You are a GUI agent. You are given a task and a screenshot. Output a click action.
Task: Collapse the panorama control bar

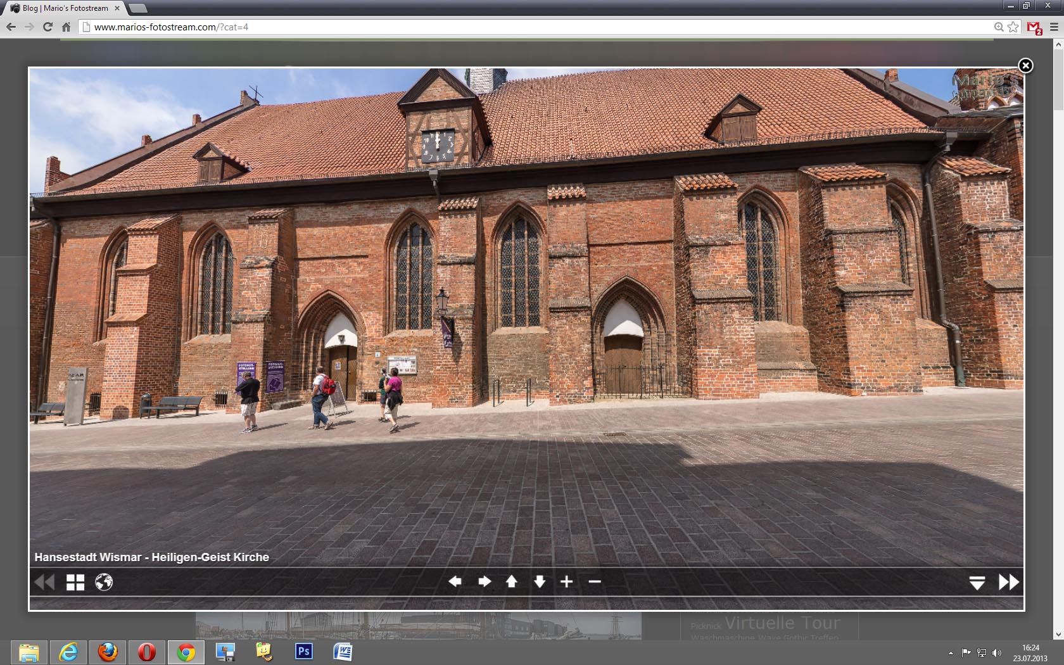(977, 583)
